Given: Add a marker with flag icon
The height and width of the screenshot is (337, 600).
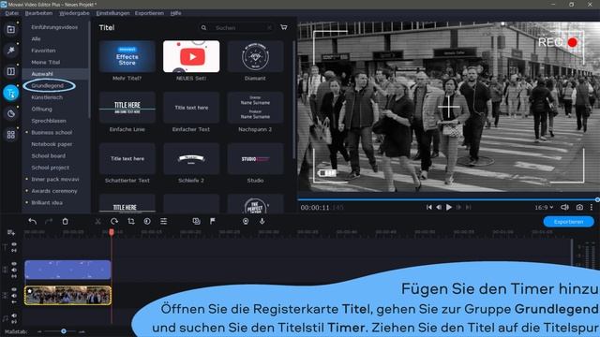Looking at the screenshot, I should coord(213,221).
